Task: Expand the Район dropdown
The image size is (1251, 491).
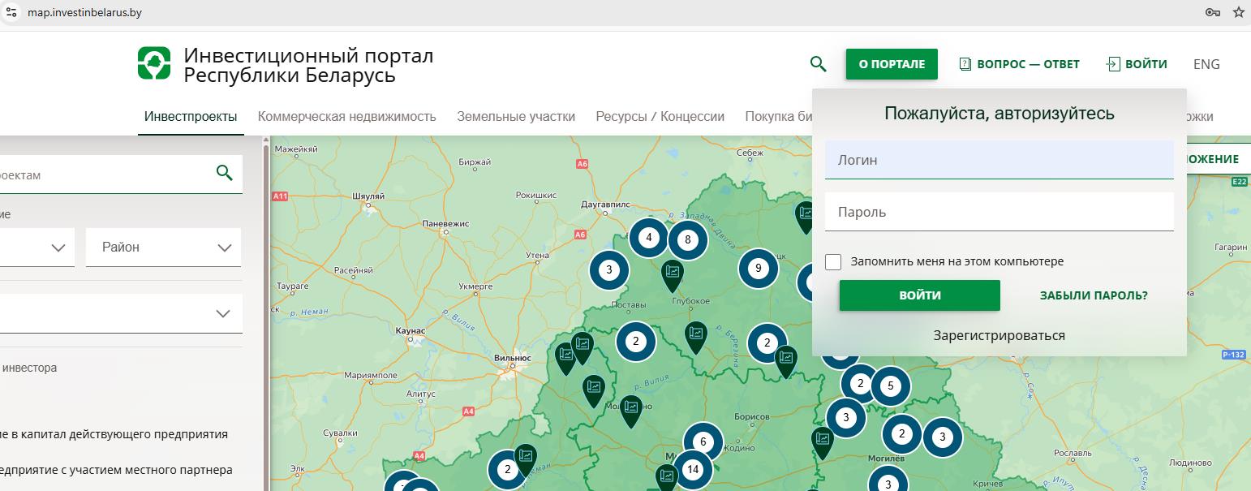Action: coord(163,248)
